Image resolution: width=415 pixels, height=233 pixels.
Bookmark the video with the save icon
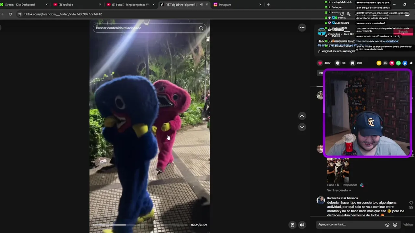(352, 63)
